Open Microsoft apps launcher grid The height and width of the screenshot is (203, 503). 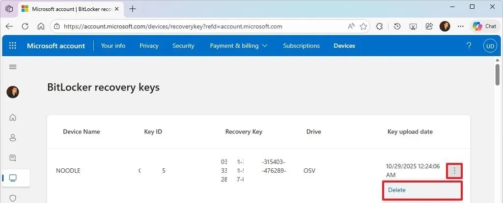(12, 45)
